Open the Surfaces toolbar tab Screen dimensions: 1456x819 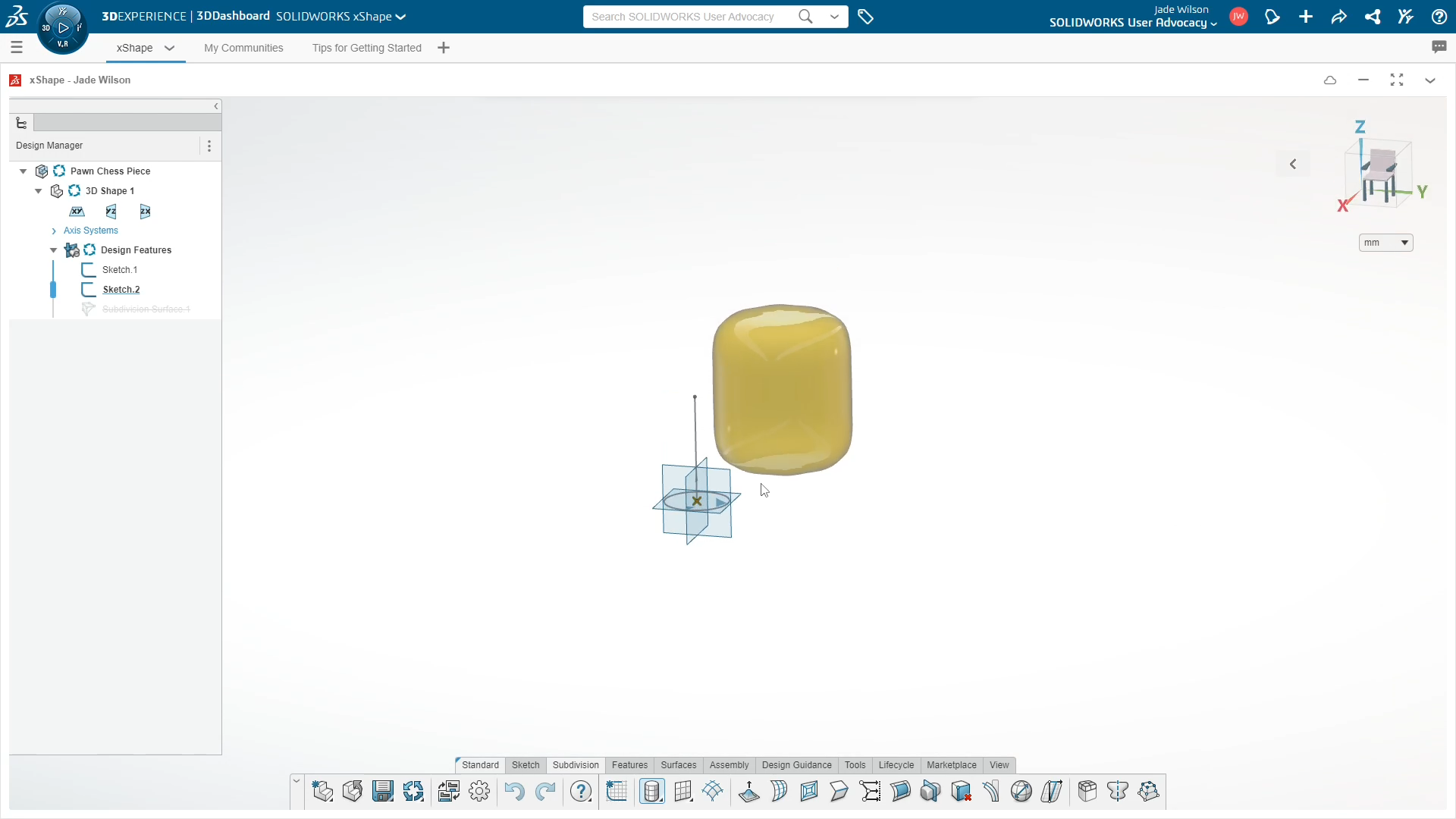[x=679, y=764]
